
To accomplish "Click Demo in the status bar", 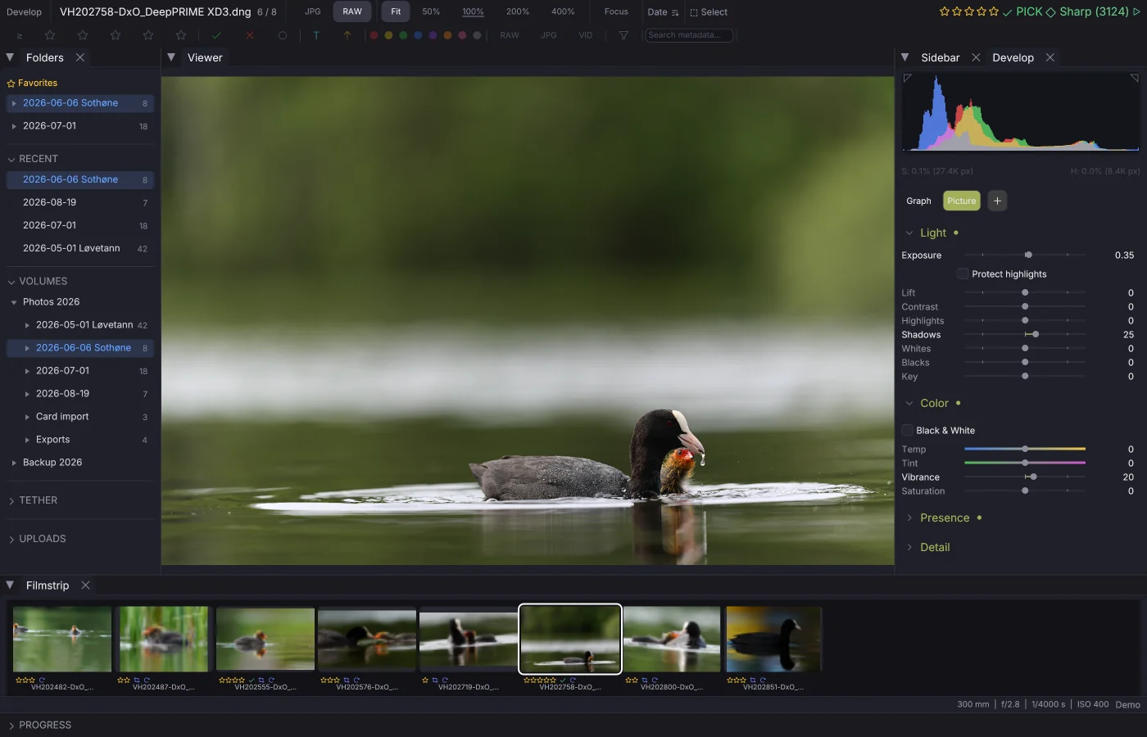I will 1127,704.
